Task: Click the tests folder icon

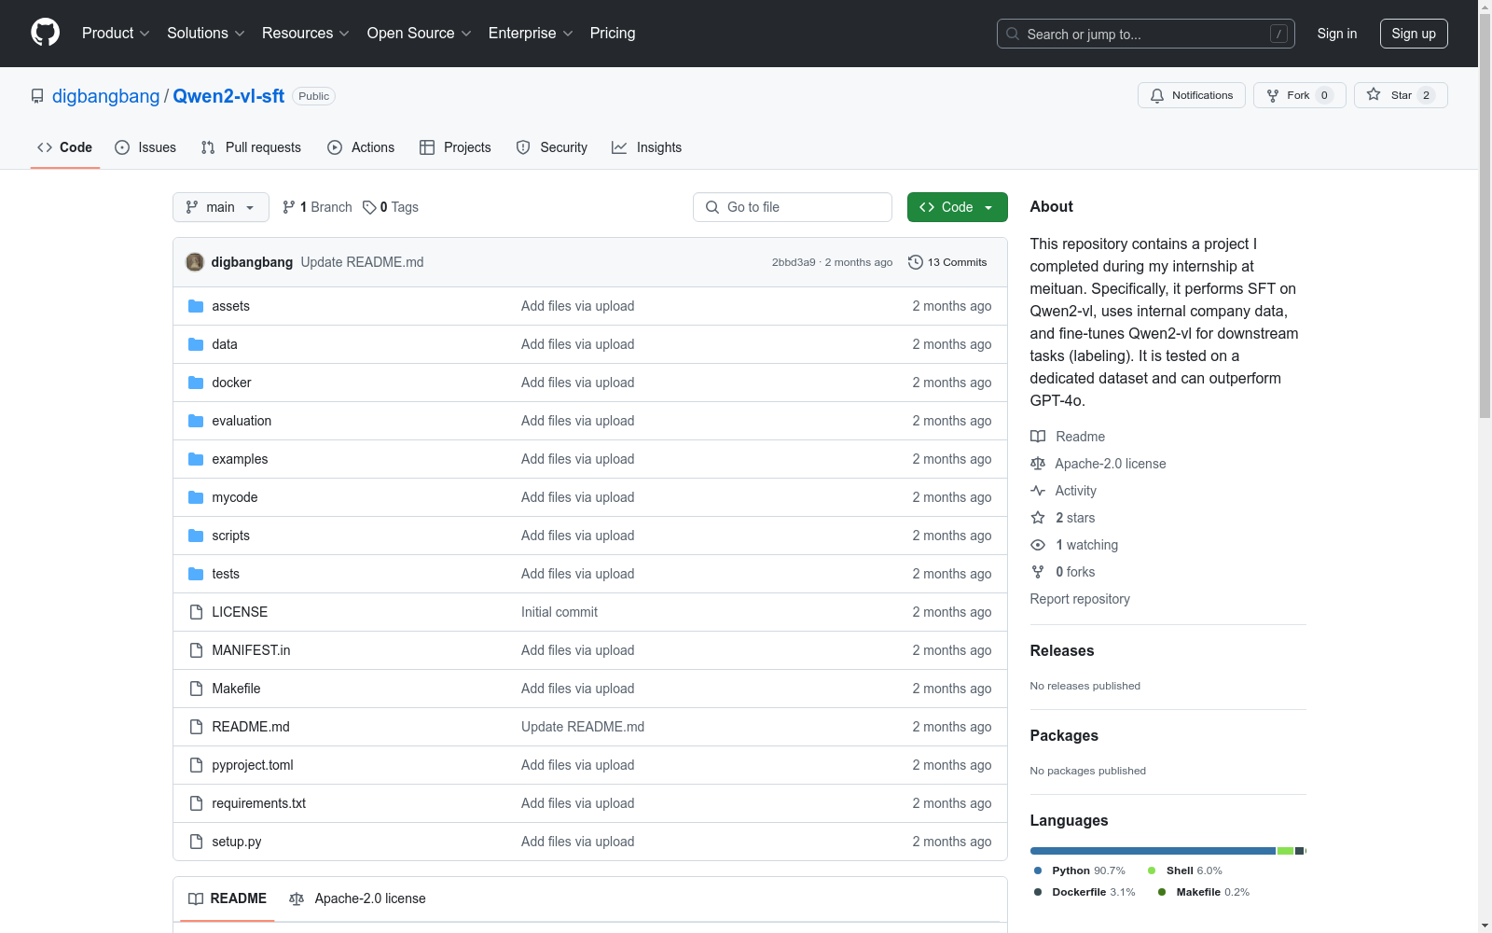Action: pyautogui.click(x=196, y=574)
